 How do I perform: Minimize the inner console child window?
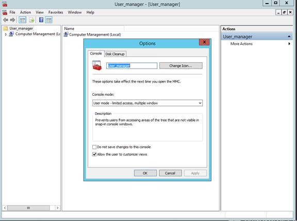click(278, 12)
